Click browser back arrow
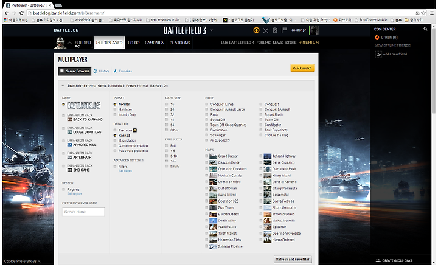The image size is (438, 267). (x=7, y=13)
